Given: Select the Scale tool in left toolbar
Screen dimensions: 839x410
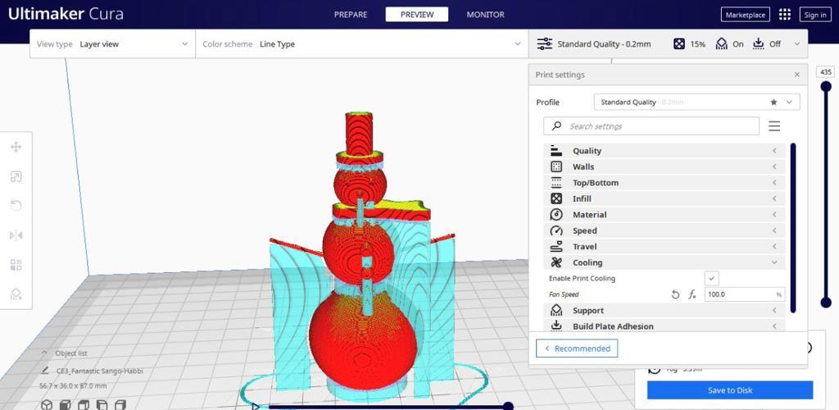Looking at the screenshot, I should point(16,176).
